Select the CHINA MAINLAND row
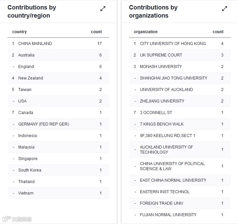The image size is (238, 224). point(35,44)
